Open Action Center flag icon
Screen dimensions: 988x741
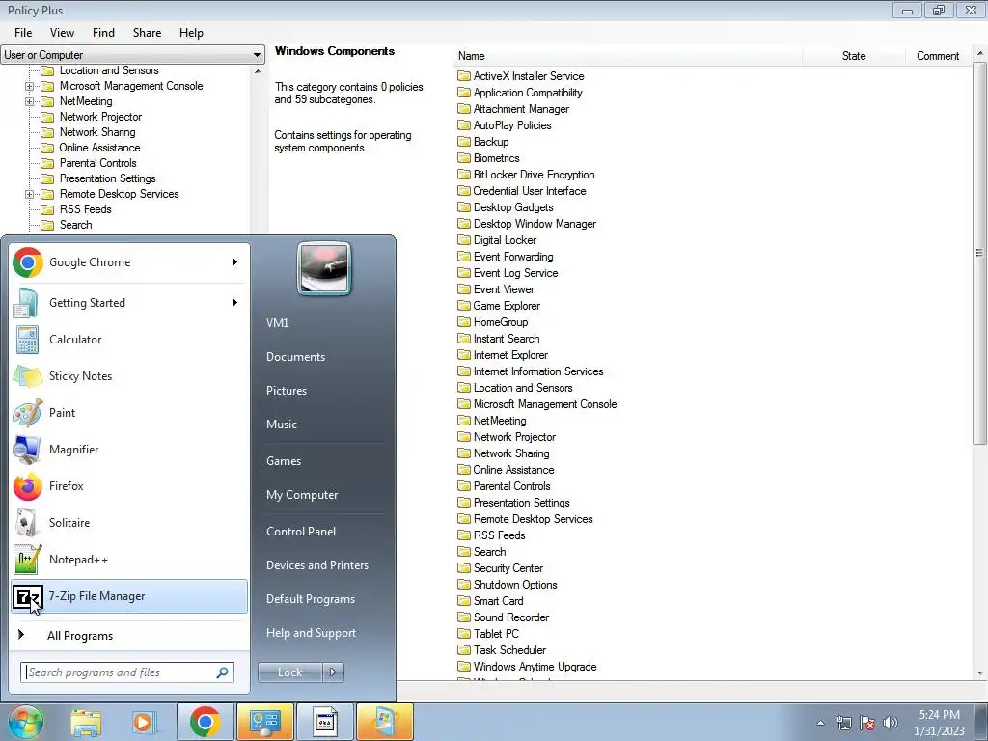(867, 723)
